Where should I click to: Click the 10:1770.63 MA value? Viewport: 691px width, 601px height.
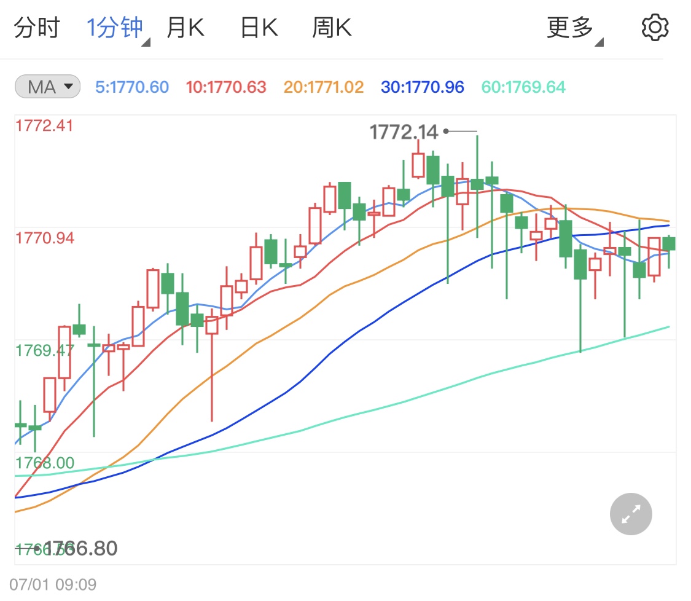pos(225,87)
